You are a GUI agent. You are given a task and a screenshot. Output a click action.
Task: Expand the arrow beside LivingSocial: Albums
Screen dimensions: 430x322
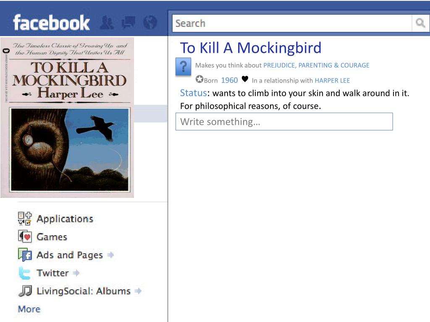(x=138, y=291)
